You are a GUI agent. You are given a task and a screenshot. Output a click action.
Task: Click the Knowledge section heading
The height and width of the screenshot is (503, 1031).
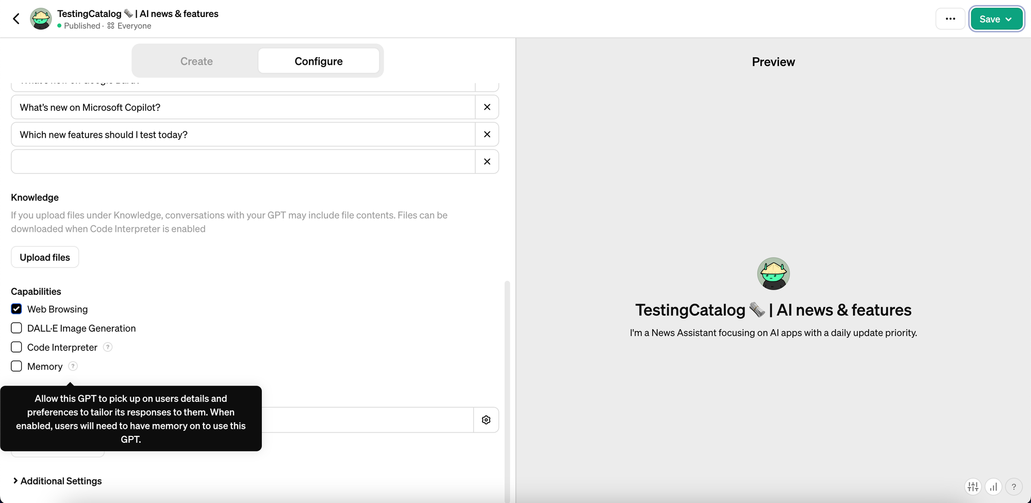[x=35, y=197]
